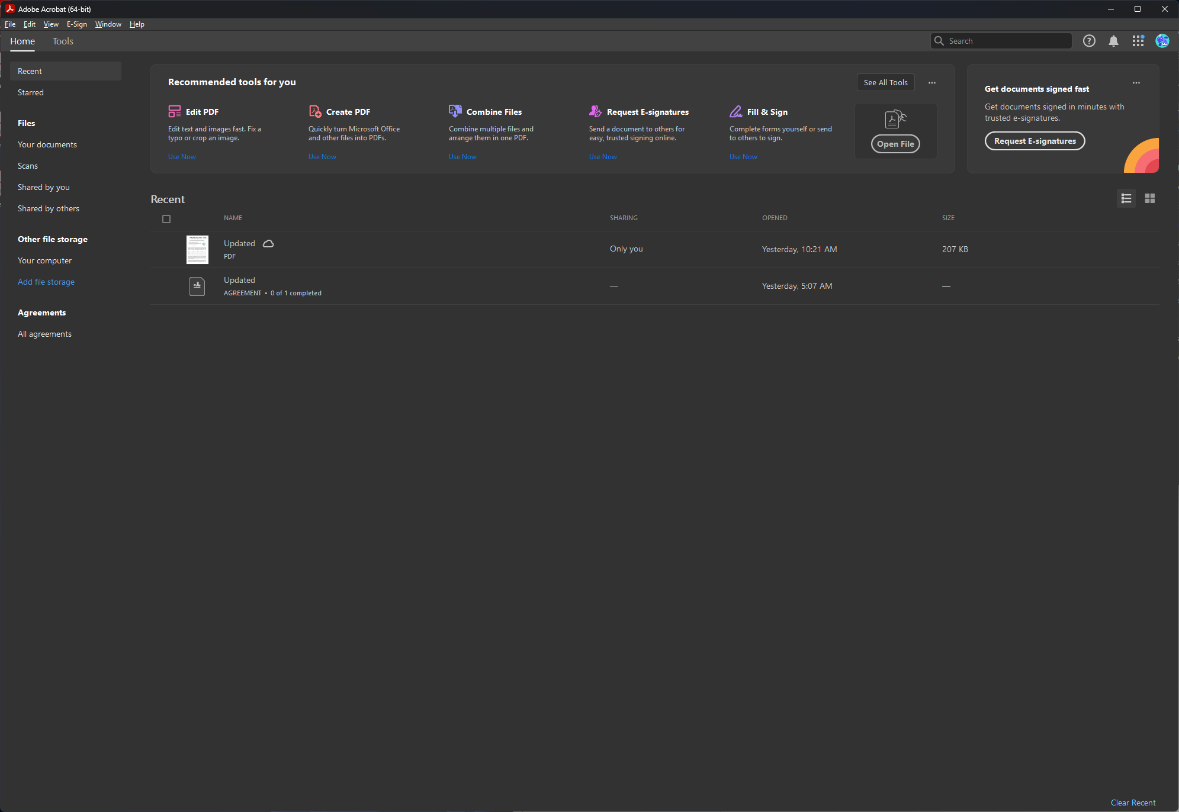The image size is (1179, 812).
Task: Open the user profile avatar
Action: click(x=1162, y=41)
